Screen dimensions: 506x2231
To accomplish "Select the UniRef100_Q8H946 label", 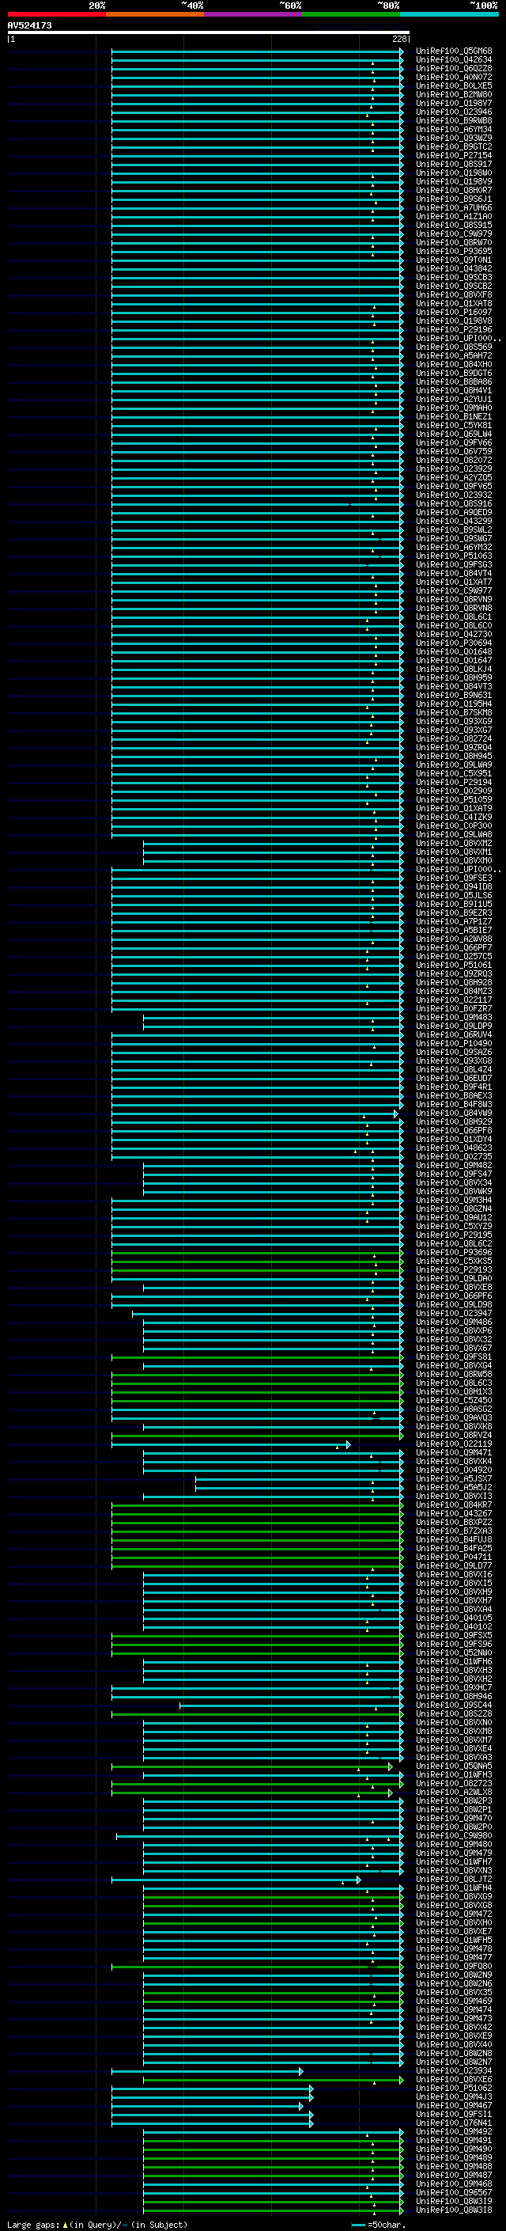I will [x=454, y=1697].
